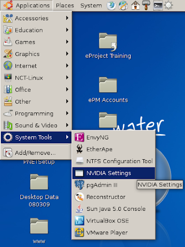
Task: Click the PNETSetup desktop label
Action: (x=39, y=162)
